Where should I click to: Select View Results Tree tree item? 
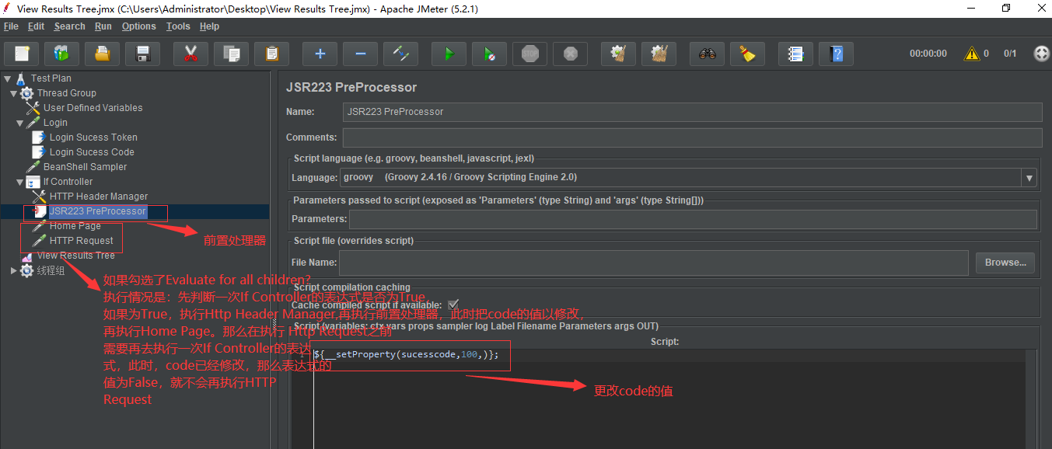[76, 256]
